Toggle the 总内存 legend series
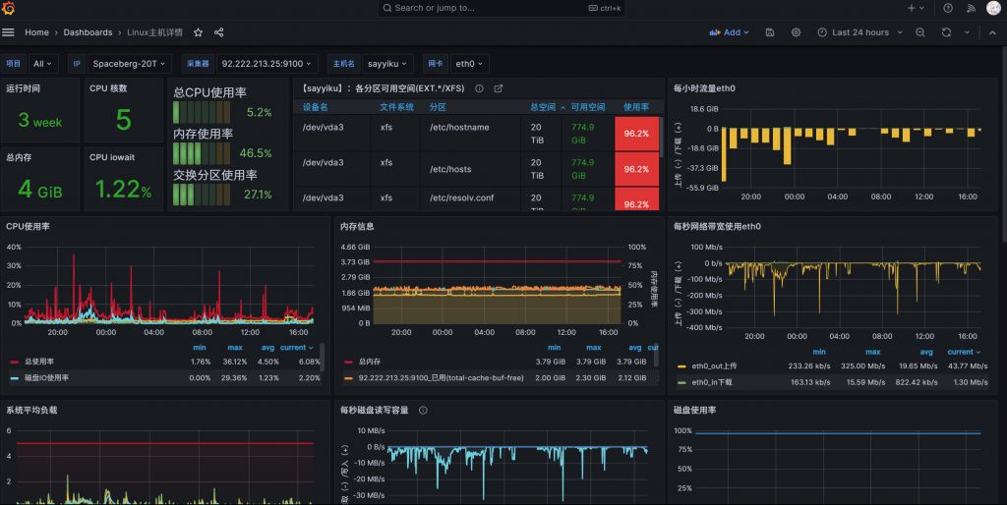This screenshot has height=505, width=1007. pos(370,362)
